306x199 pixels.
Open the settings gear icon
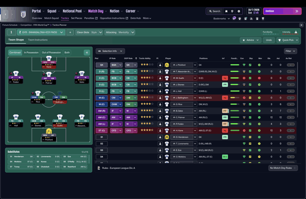[x=239, y=11]
